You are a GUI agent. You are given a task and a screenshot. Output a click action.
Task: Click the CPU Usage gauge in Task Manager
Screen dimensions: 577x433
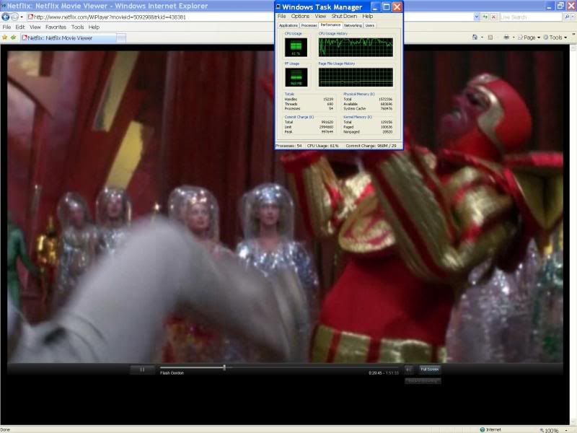[x=296, y=47]
